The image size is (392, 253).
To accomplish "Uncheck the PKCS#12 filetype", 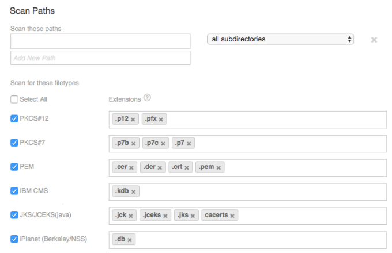I will 14,118.
